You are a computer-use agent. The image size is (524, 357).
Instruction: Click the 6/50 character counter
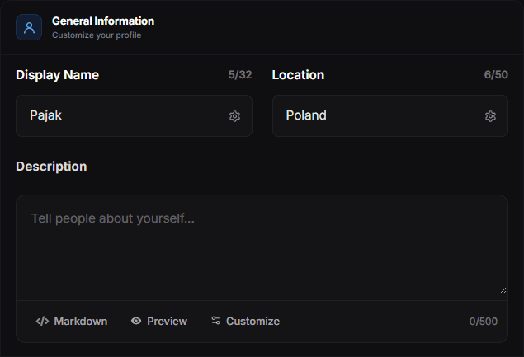pyautogui.click(x=496, y=75)
